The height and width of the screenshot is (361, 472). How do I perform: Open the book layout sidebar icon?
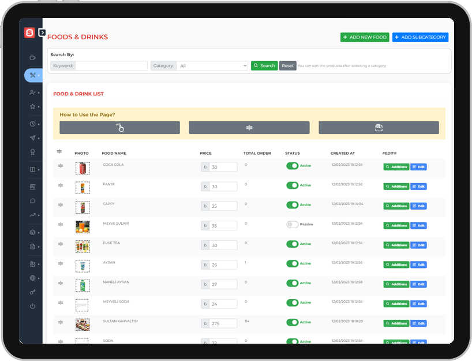pos(33,169)
